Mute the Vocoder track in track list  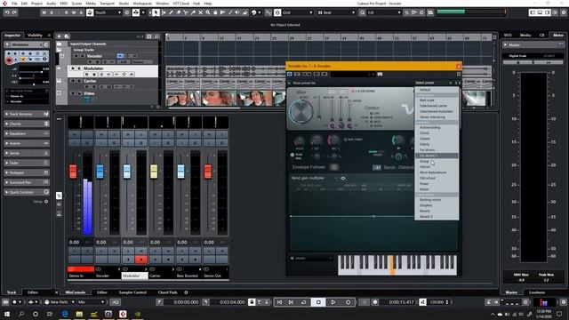click(x=76, y=56)
